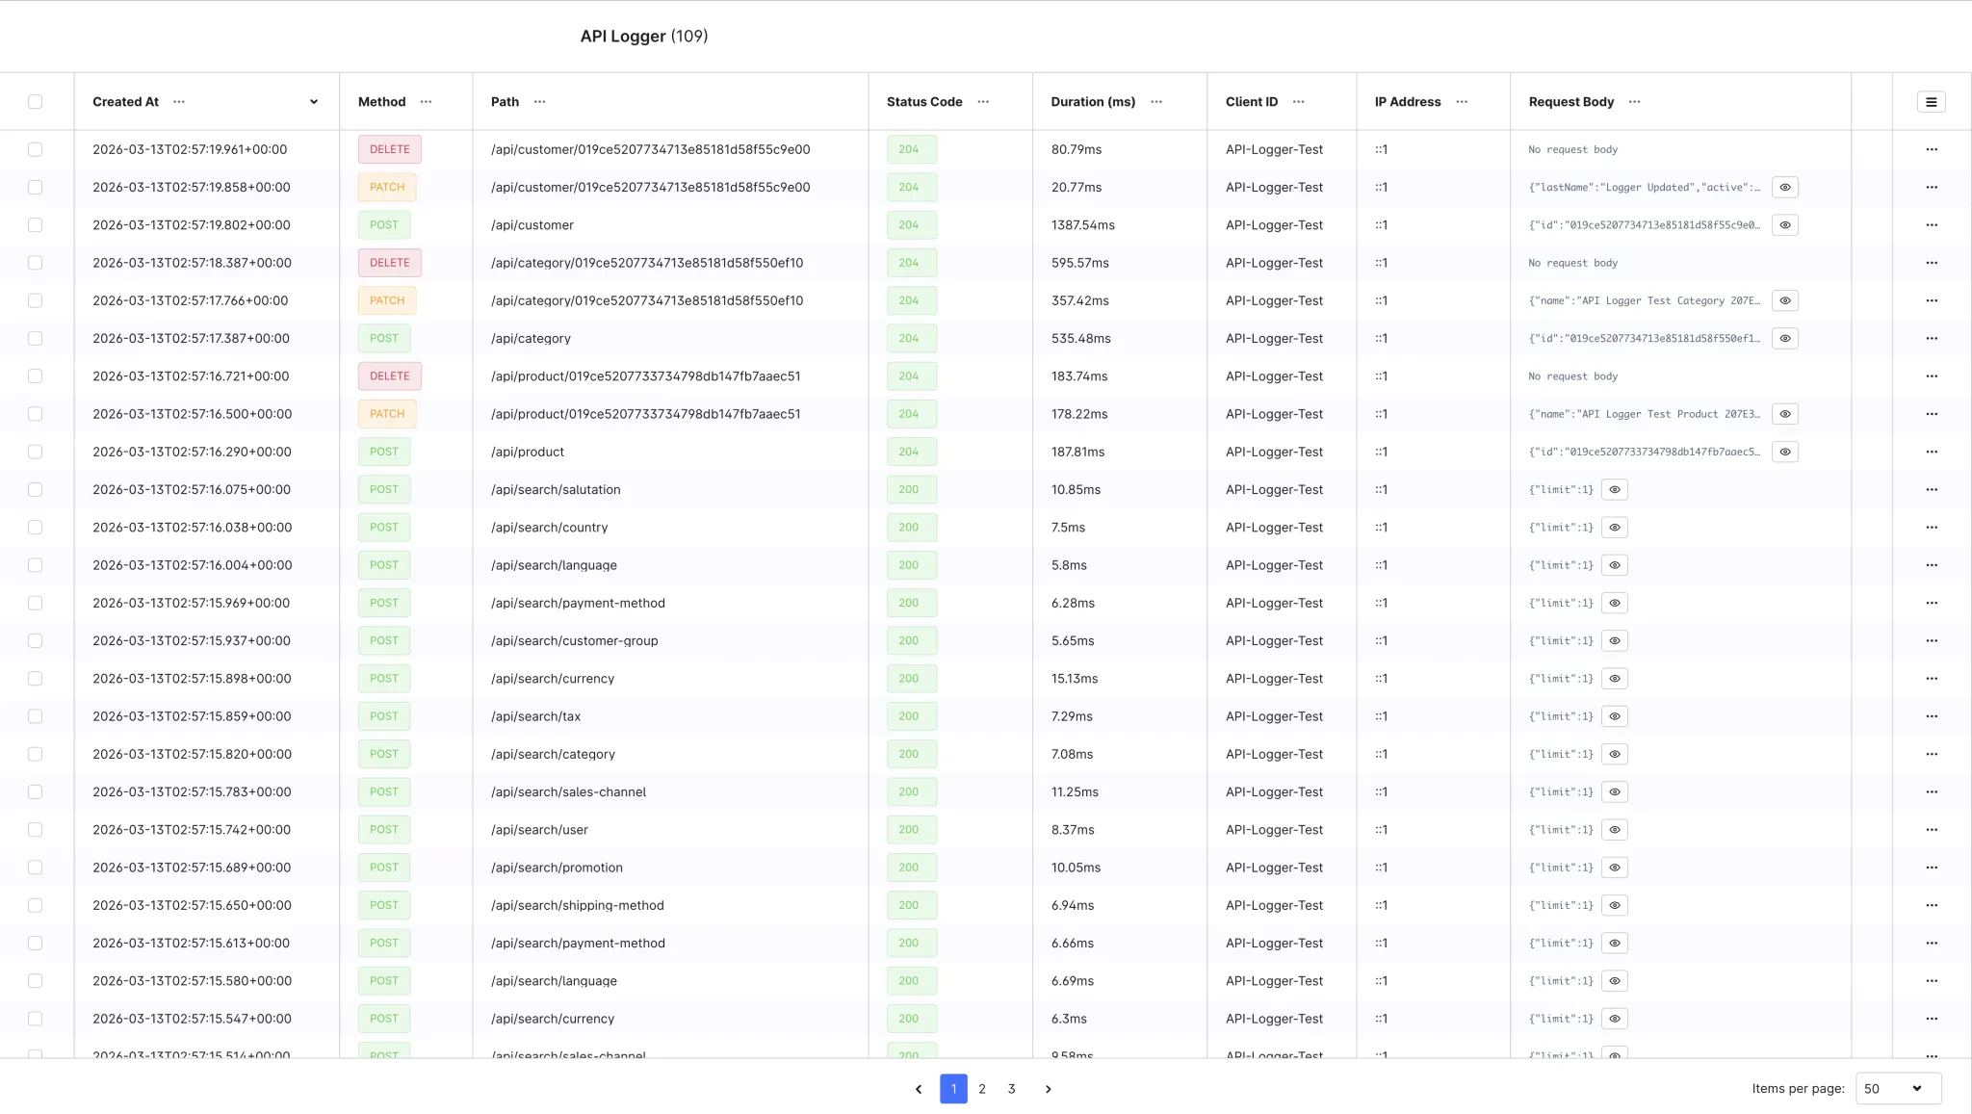View request body of POST /api/category row
This screenshot has height=1114, width=1972.
(x=1784, y=339)
